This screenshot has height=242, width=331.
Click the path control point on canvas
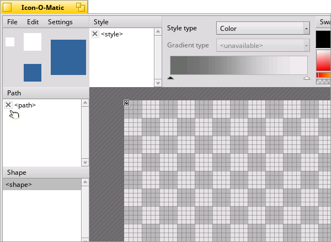[126, 103]
